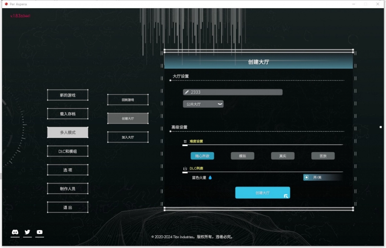Image resolution: width=386 pixels, height=248 pixels.
Task: Select the 模拟 difficulty option
Action: pos(242,156)
